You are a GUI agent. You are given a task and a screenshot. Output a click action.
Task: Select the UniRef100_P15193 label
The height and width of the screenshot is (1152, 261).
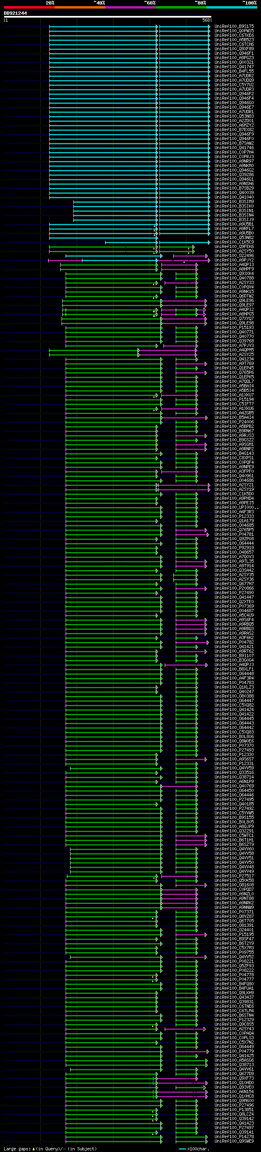pyautogui.click(x=234, y=328)
